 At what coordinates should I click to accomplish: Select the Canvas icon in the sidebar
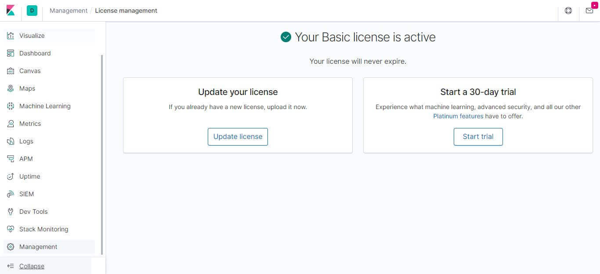pos(10,71)
